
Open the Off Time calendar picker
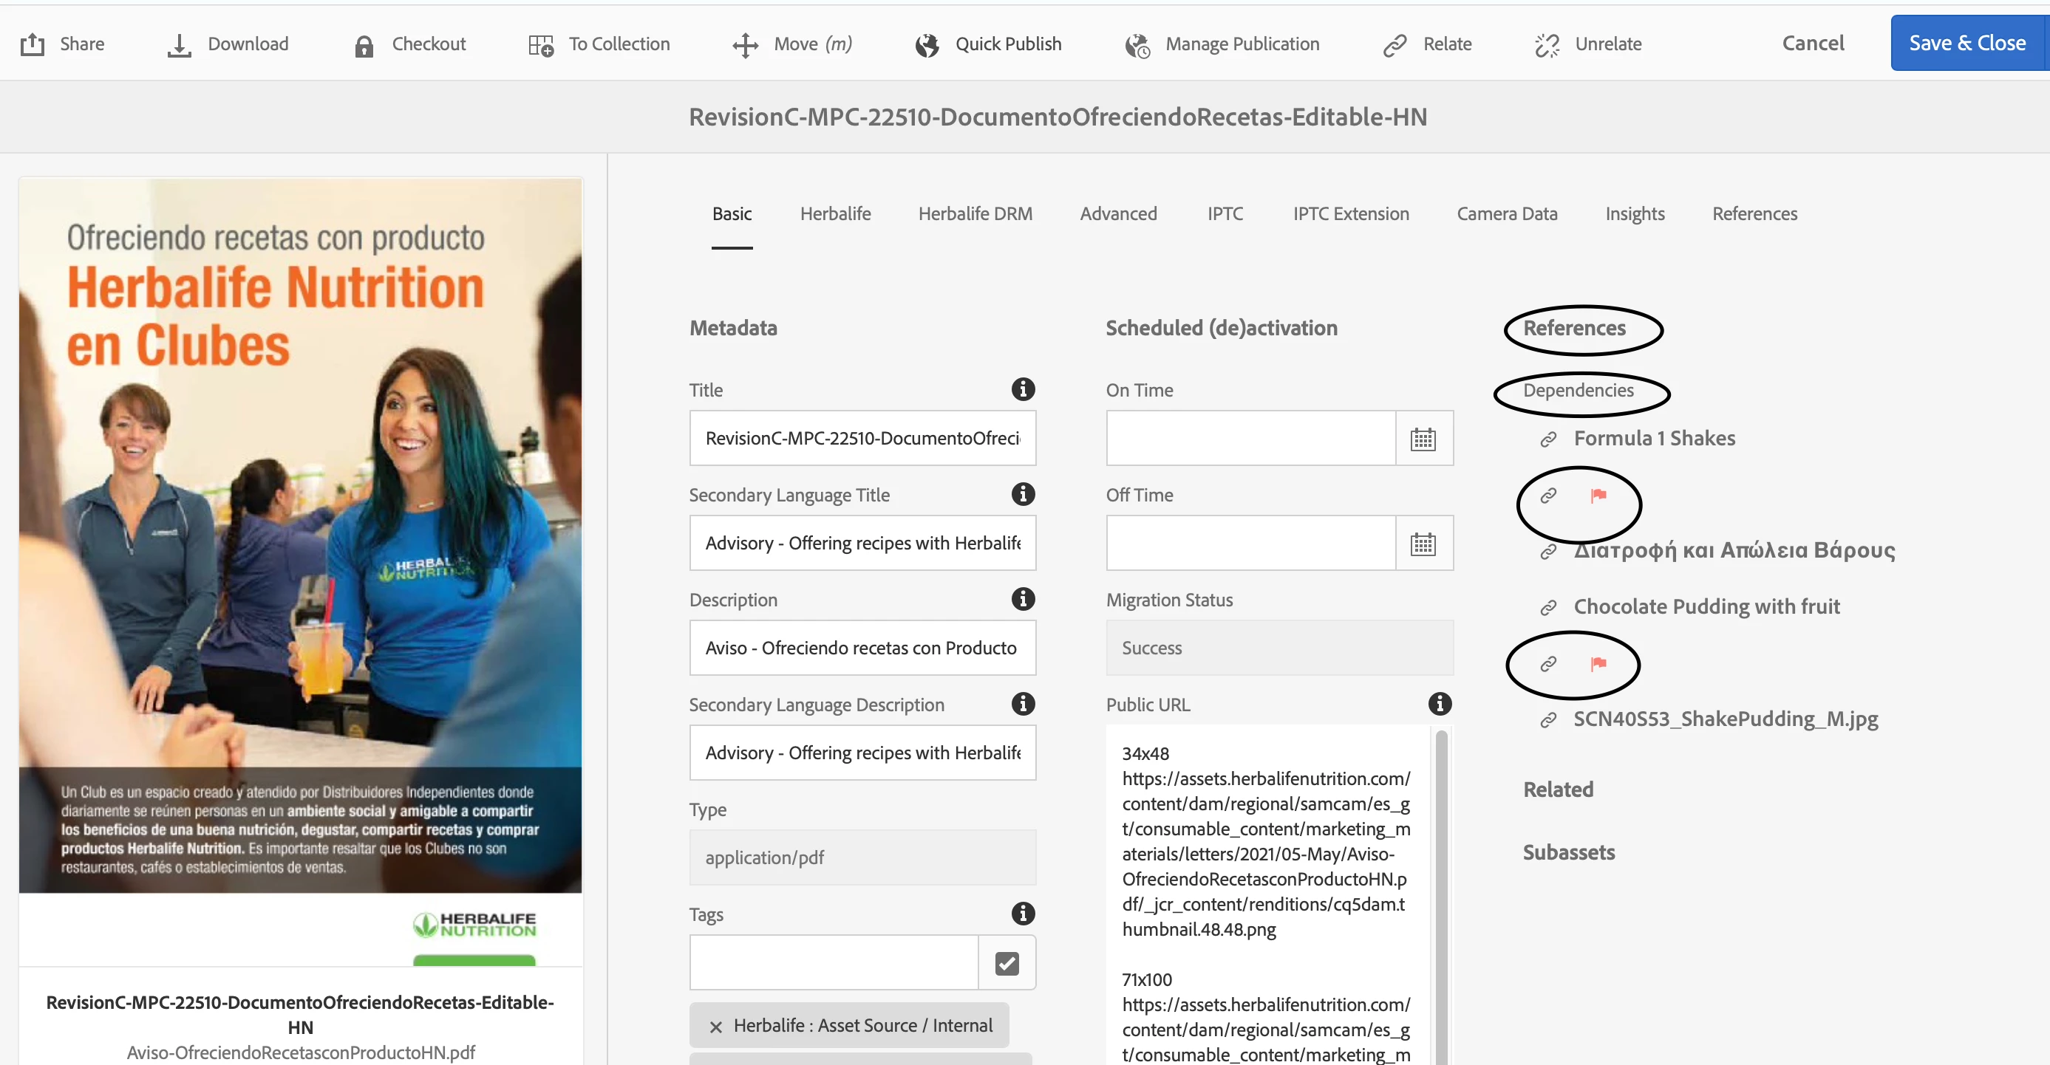pos(1423,544)
